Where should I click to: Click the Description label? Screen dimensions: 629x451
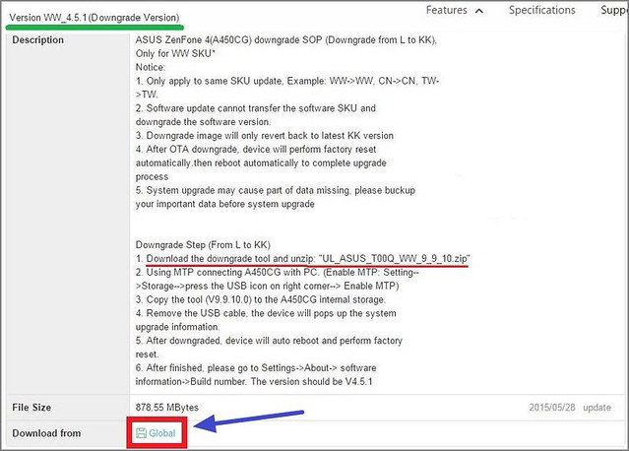(x=37, y=40)
